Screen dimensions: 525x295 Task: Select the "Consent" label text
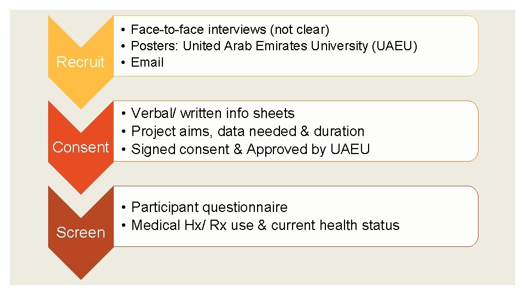pos(80,147)
